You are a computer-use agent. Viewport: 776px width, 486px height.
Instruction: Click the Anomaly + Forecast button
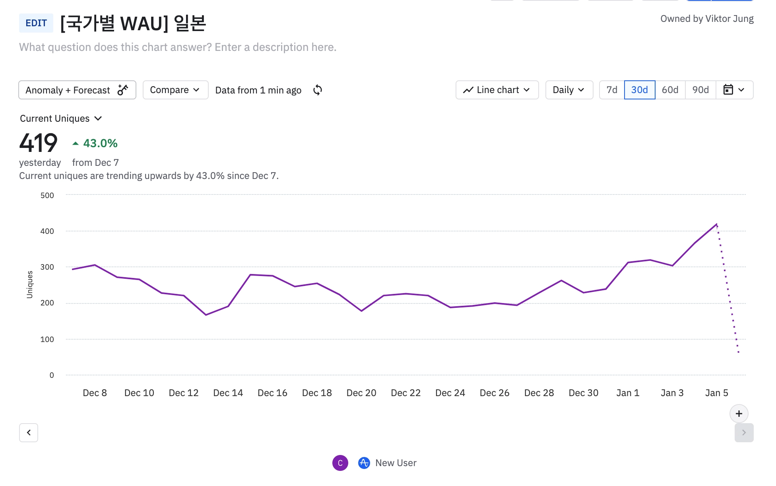68,90
